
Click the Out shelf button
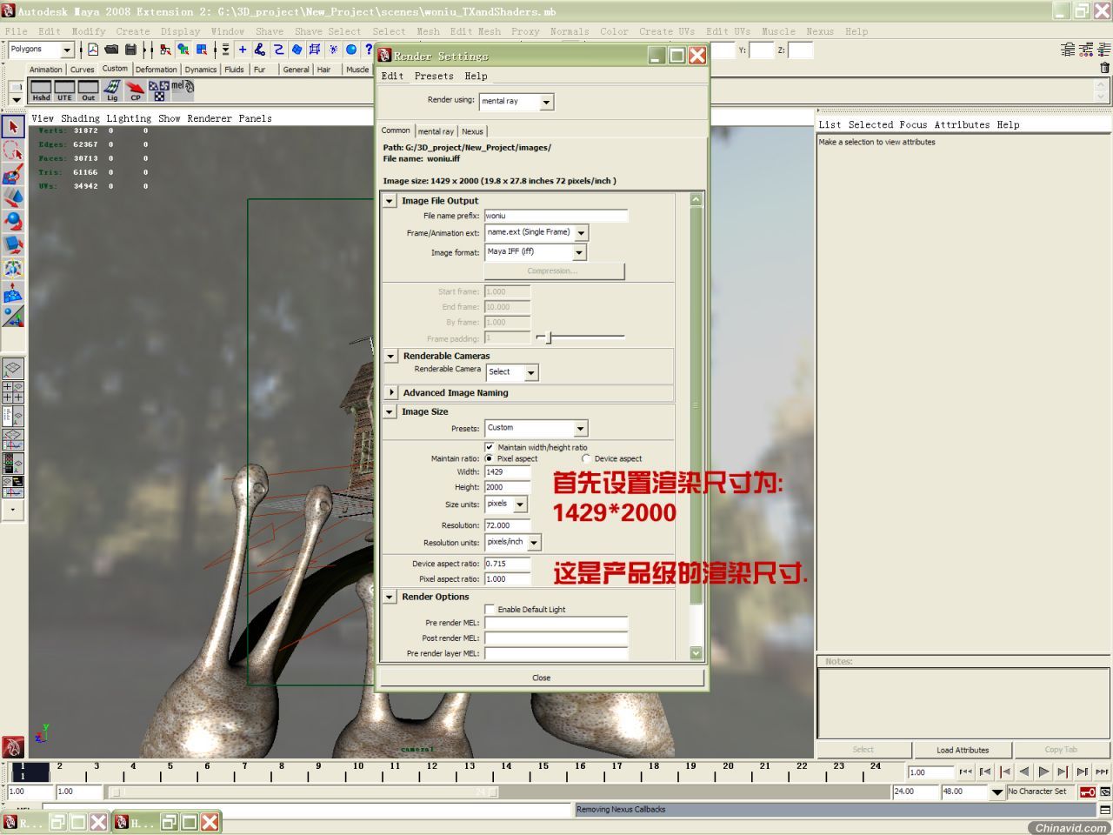88,90
